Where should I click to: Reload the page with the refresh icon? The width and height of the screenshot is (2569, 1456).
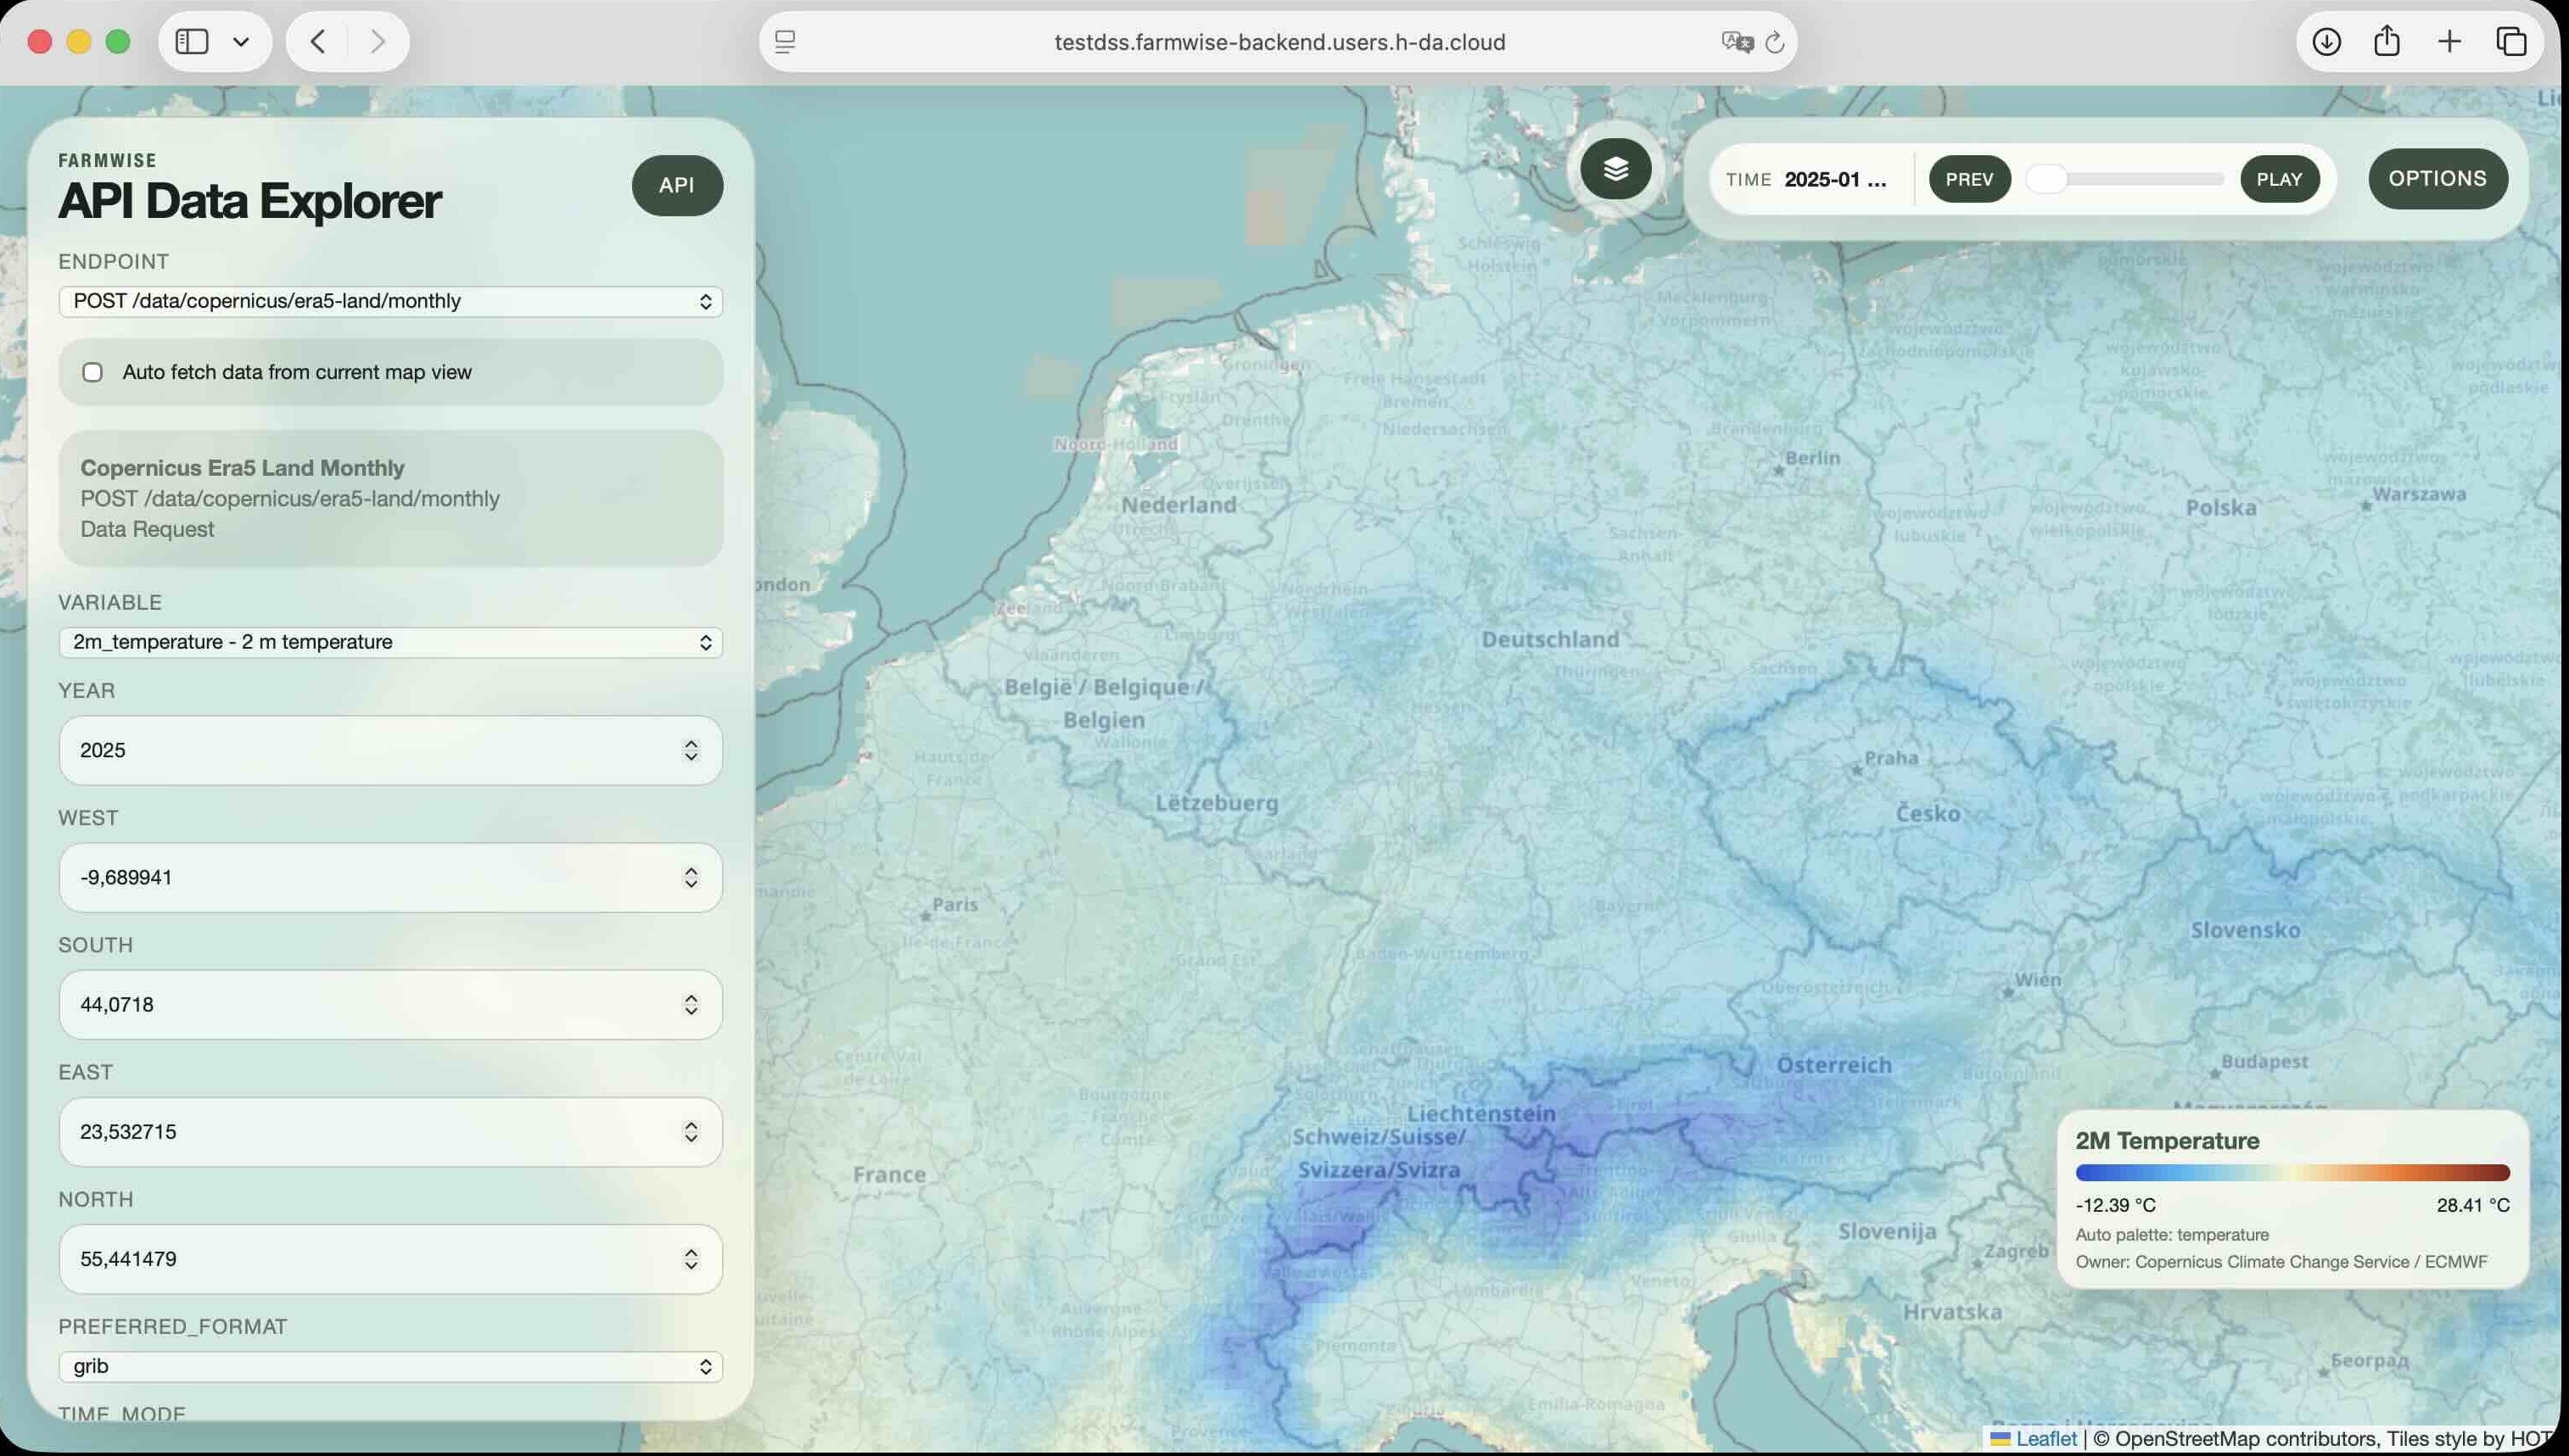point(1775,42)
